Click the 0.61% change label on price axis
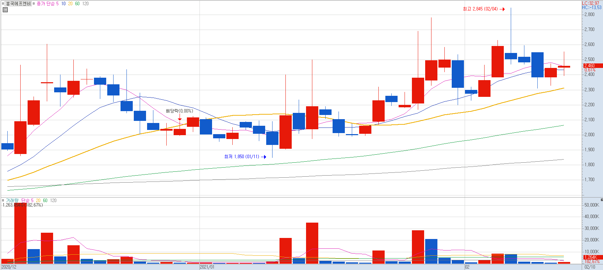Viewport: 603px width, 270px height. (590, 70)
